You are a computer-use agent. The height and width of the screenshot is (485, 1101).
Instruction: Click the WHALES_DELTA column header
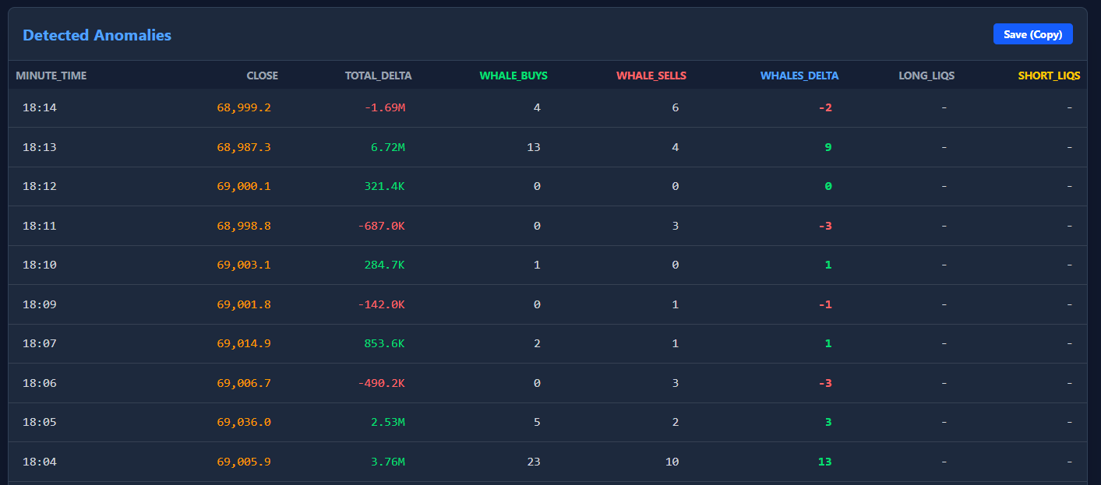[799, 76]
